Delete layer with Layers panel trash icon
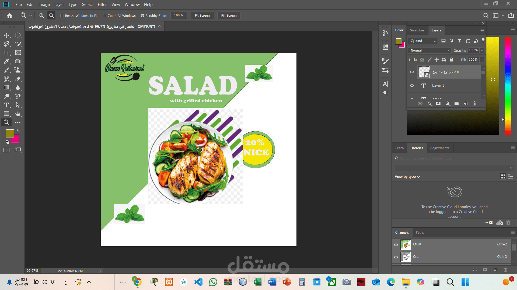Screen dimensions: 517x290 [474, 103]
